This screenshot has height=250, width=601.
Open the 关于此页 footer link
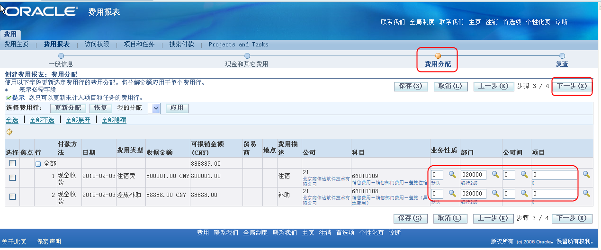(x=14, y=241)
